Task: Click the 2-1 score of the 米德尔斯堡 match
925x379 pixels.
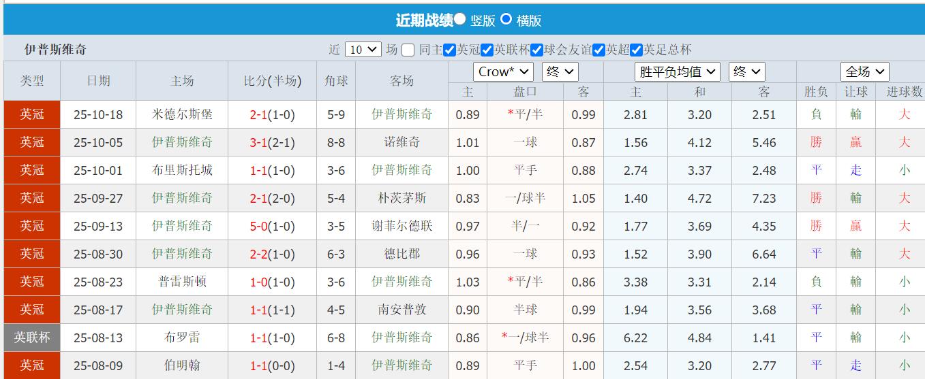Action: click(x=258, y=115)
